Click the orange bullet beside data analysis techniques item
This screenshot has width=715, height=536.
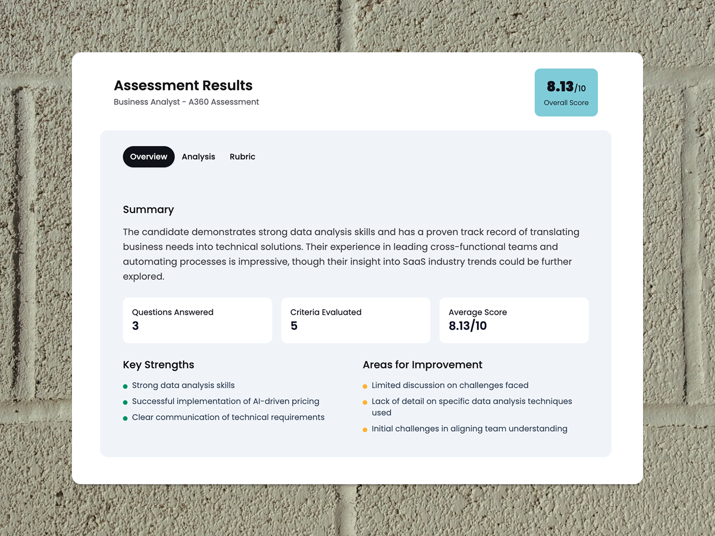click(x=366, y=402)
